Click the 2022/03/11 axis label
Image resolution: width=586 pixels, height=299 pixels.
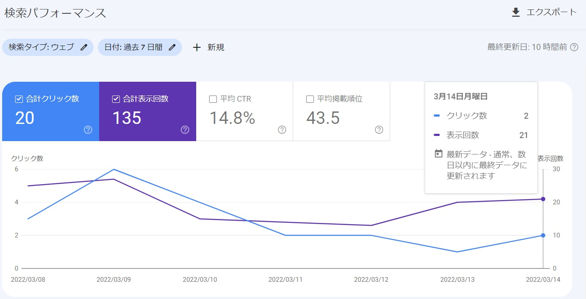pos(285,280)
